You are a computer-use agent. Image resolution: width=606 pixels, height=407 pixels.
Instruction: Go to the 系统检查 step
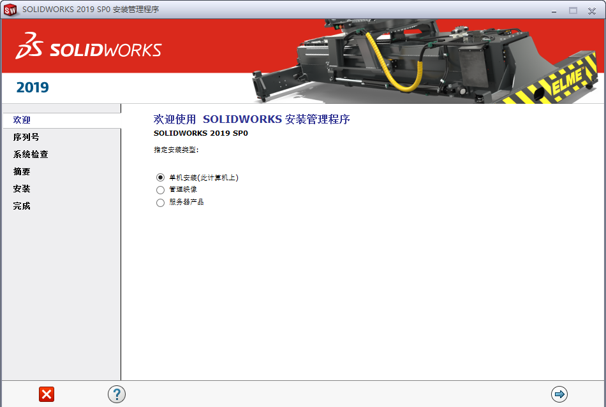(31, 154)
